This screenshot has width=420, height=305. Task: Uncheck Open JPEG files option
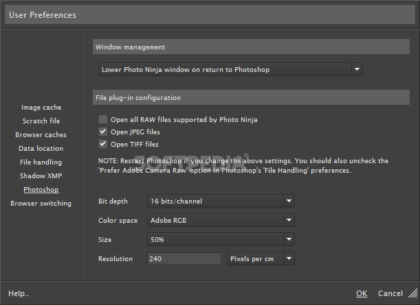pyautogui.click(x=103, y=132)
